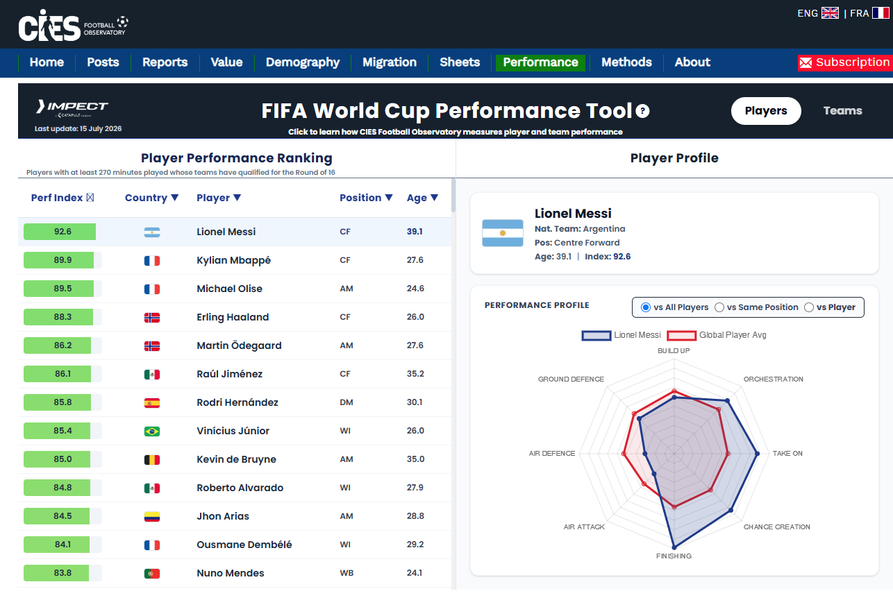Open the Methods page
The height and width of the screenshot is (607, 893).
pyautogui.click(x=626, y=62)
